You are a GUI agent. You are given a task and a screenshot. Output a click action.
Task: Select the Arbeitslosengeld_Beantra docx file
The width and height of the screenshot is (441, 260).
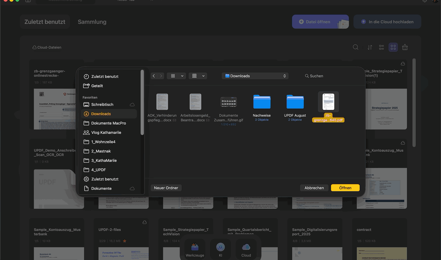(195, 107)
